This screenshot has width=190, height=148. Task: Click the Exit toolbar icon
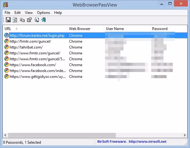(x=44, y=20)
